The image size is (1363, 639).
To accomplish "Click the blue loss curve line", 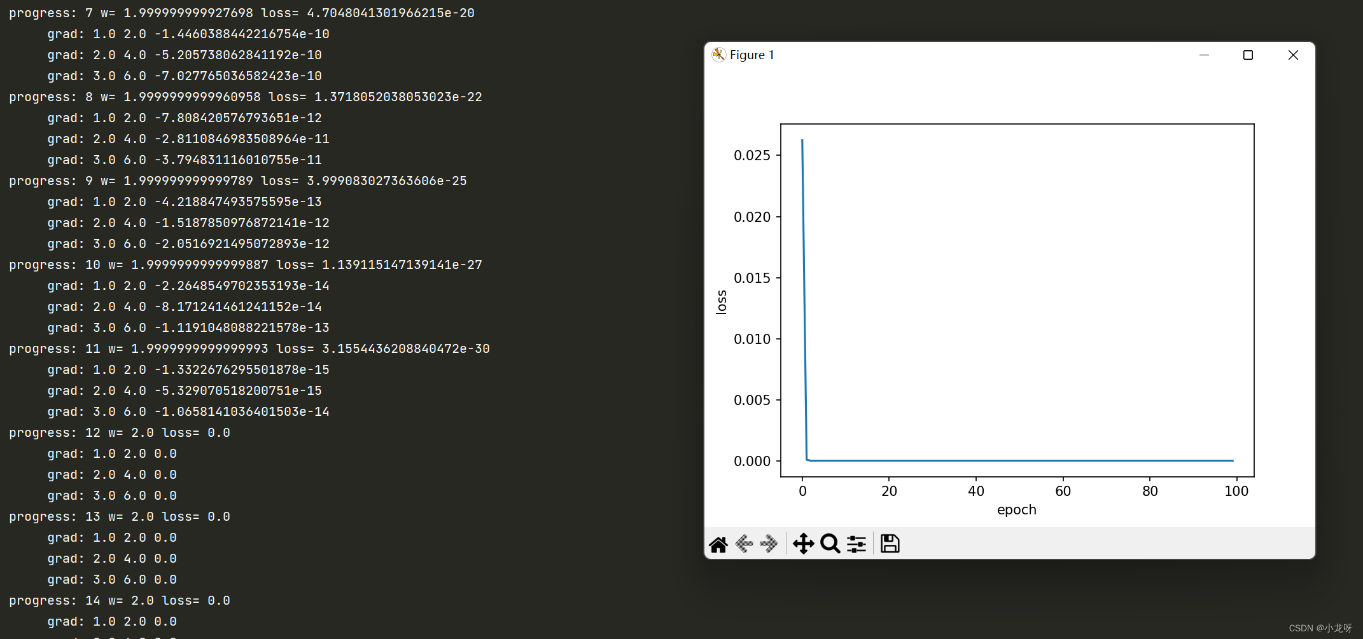I will pyautogui.click(x=1018, y=460).
